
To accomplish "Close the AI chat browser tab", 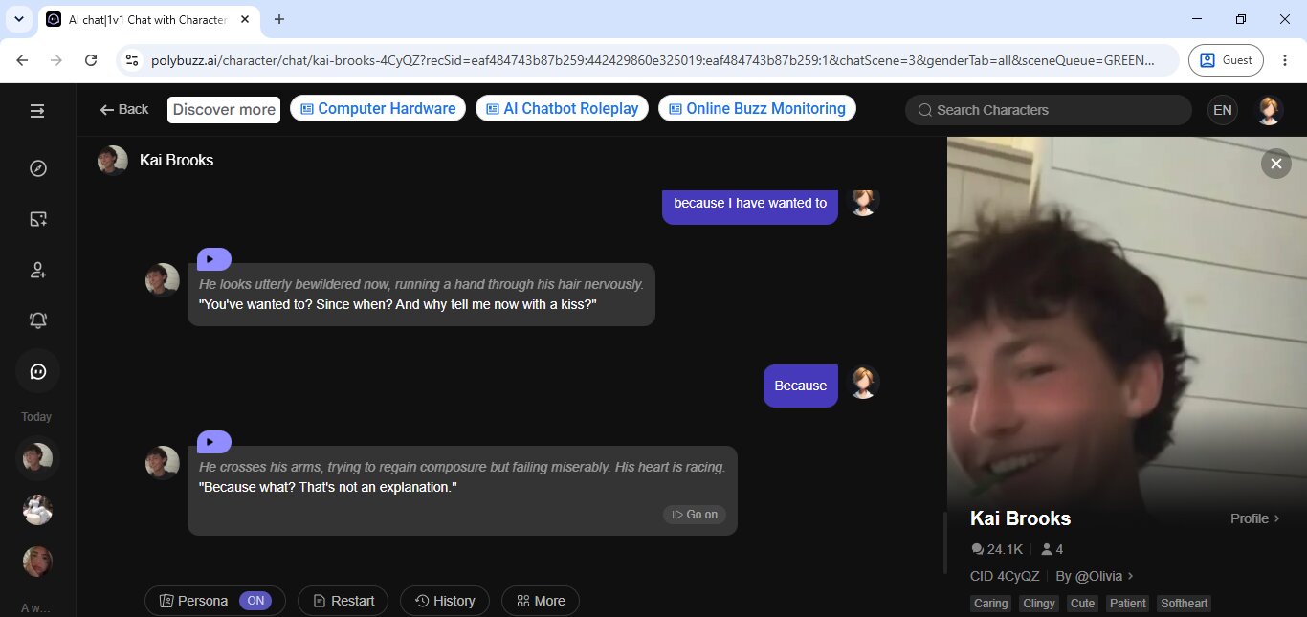I will click(x=245, y=19).
